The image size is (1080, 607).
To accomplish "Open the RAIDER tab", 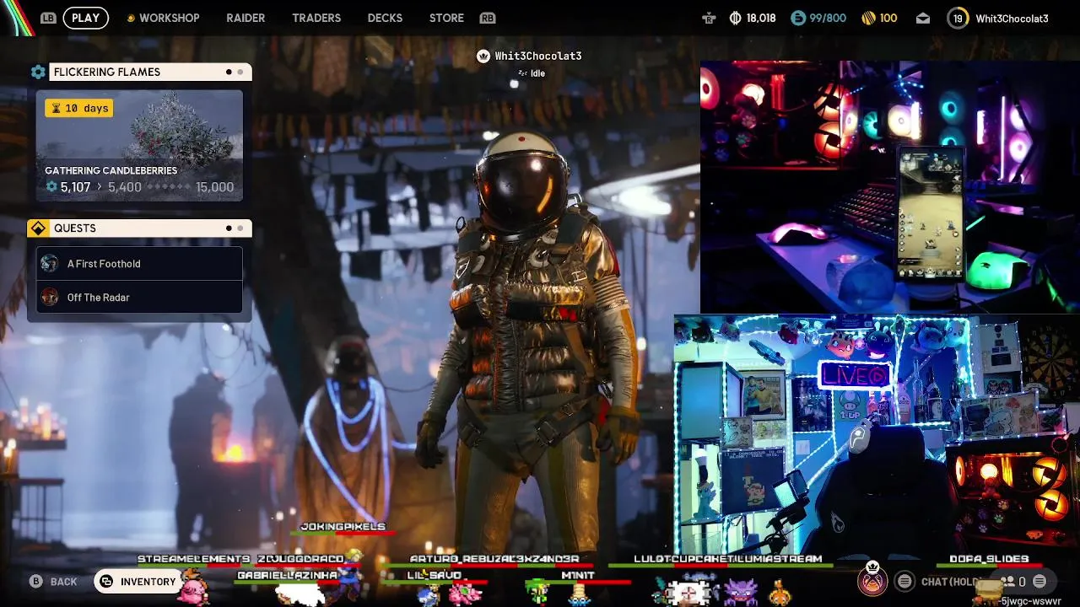I will 246,18.
